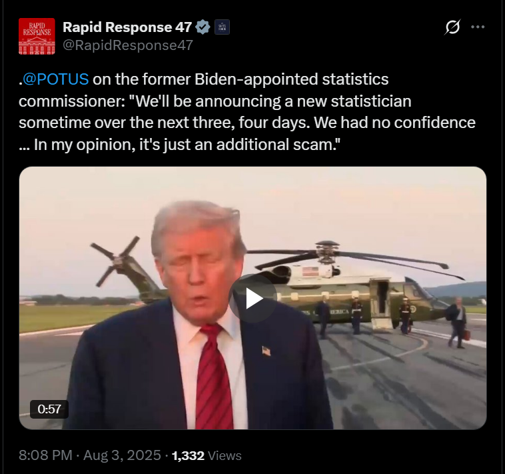Click the American flag lapel pin in video
The width and height of the screenshot is (505, 474).
[266, 351]
